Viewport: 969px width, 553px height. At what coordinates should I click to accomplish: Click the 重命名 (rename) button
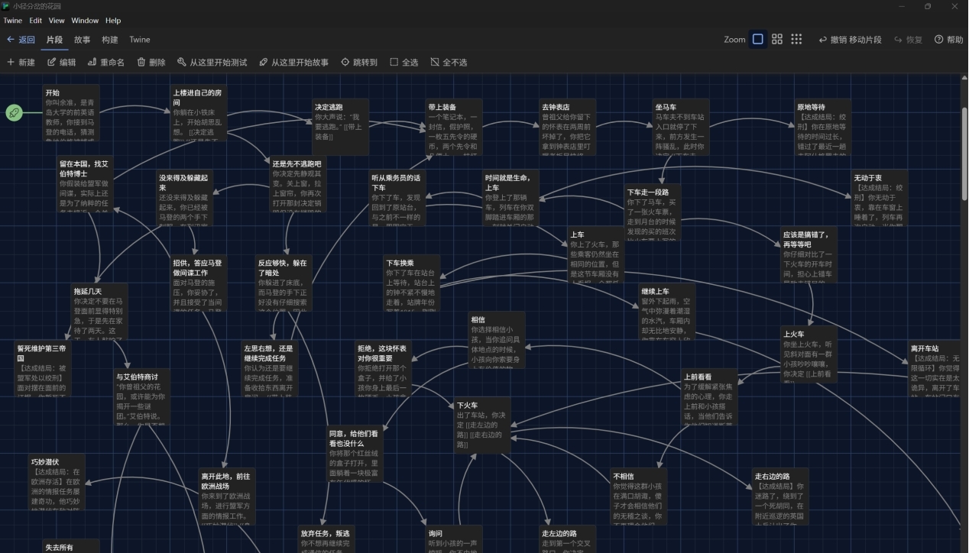pyautogui.click(x=105, y=63)
